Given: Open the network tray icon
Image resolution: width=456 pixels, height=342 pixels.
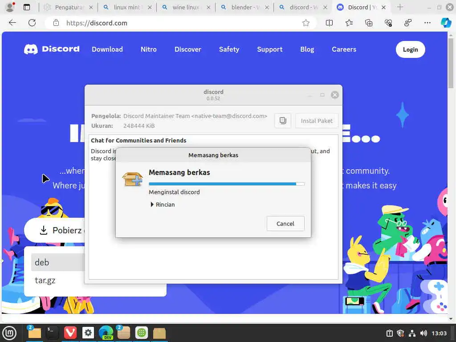Looking at the screenshot, I should 412,333.
